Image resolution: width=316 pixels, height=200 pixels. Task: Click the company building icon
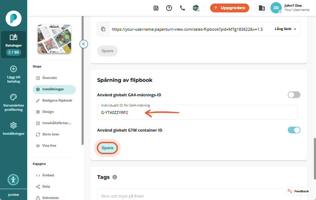[262, 8]
